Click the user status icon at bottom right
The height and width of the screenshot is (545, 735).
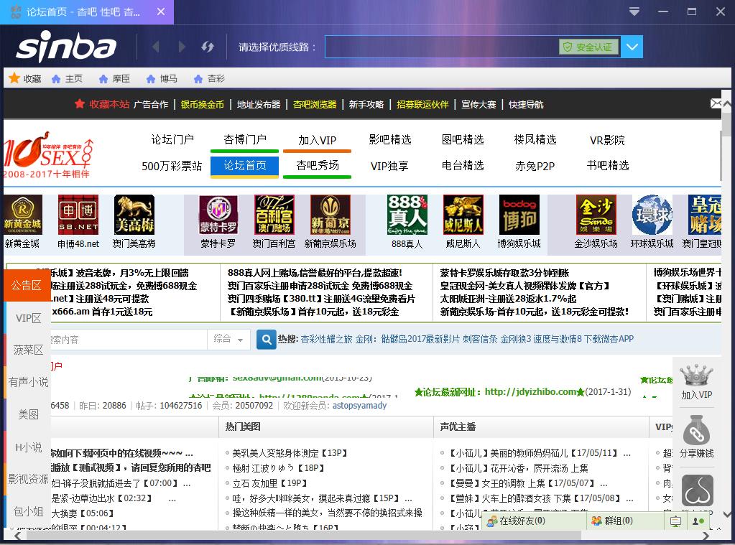tap(698, 521)
